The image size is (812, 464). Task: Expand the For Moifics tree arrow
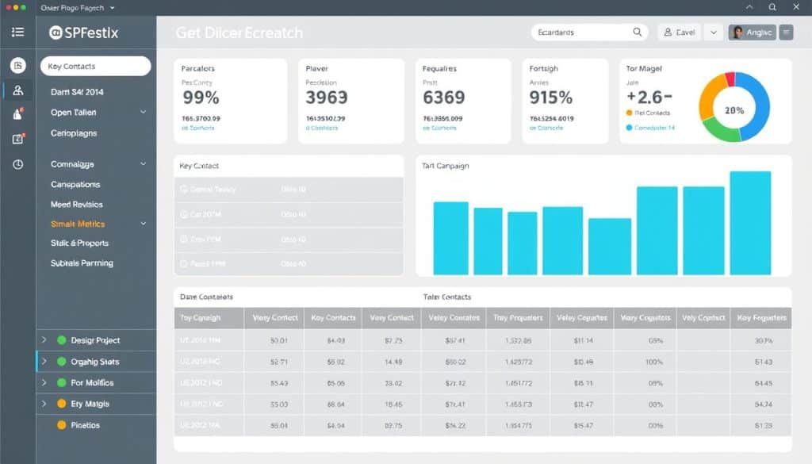point(44,382)
